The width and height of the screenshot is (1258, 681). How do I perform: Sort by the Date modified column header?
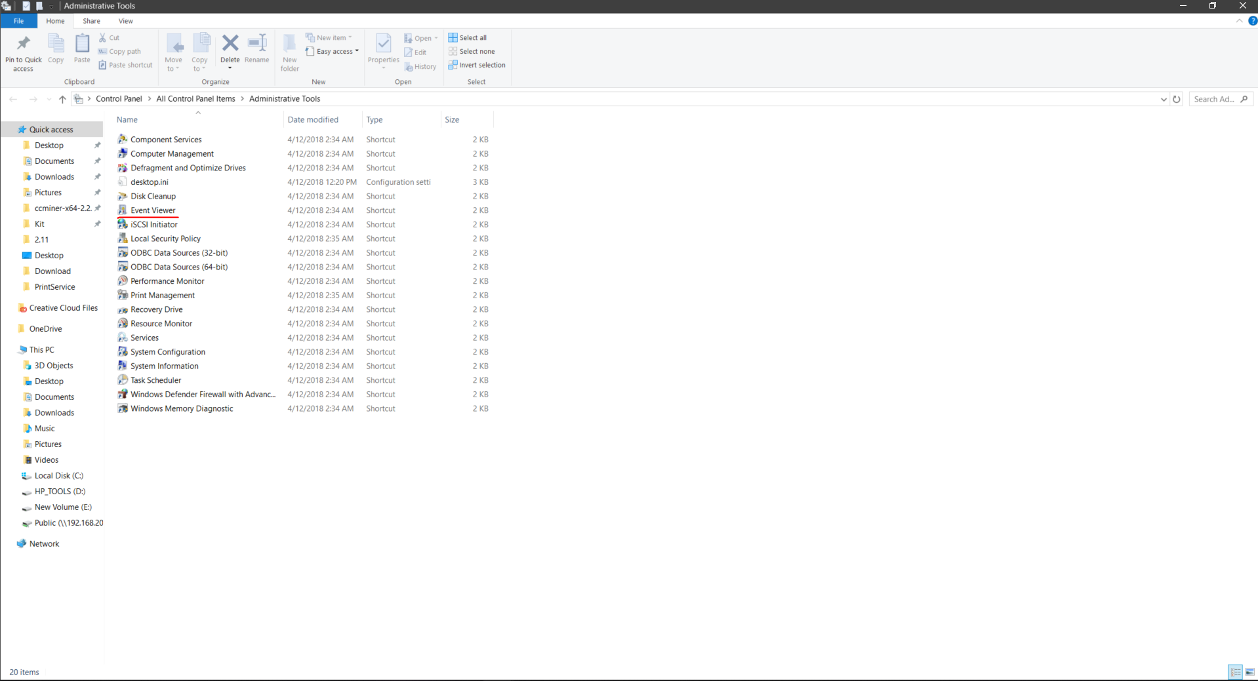click(x=323, y=119)
